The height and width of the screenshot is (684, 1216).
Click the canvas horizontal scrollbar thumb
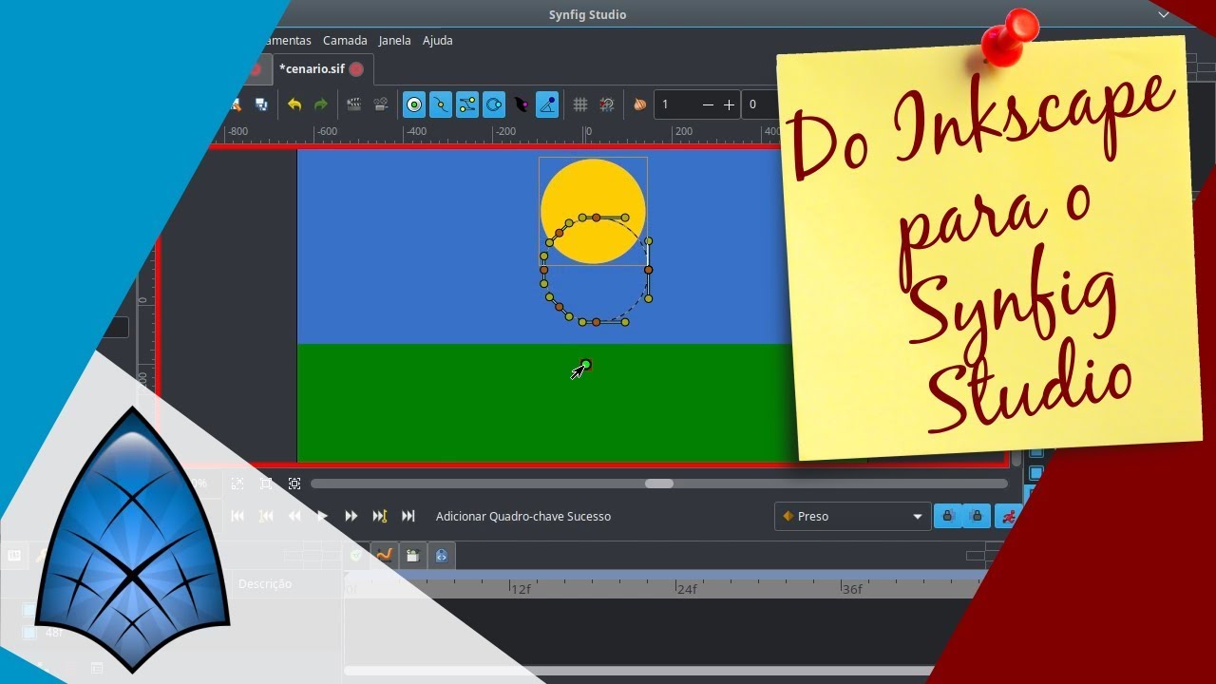tap(659, 484)
